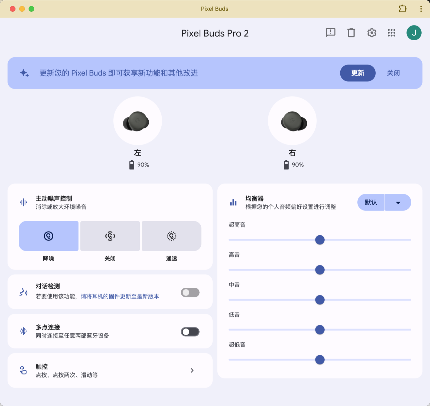Select the noise cancellation (降噪) mode
Image resolution: width=430 pixels, height=406 pixels.
48,236
